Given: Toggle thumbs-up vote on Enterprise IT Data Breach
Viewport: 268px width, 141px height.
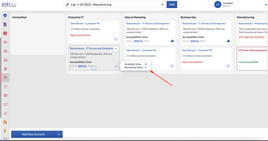Looking at the screenshot, I should pyautogui.click(x=116, y=39).
